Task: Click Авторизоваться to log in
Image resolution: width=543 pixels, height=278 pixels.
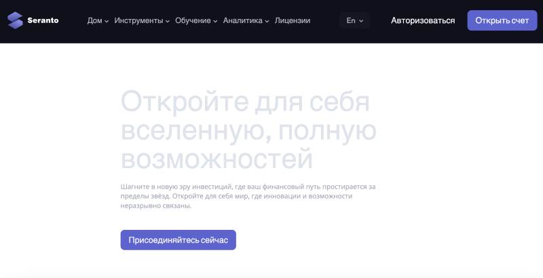Action: click(x=423, y=20)
